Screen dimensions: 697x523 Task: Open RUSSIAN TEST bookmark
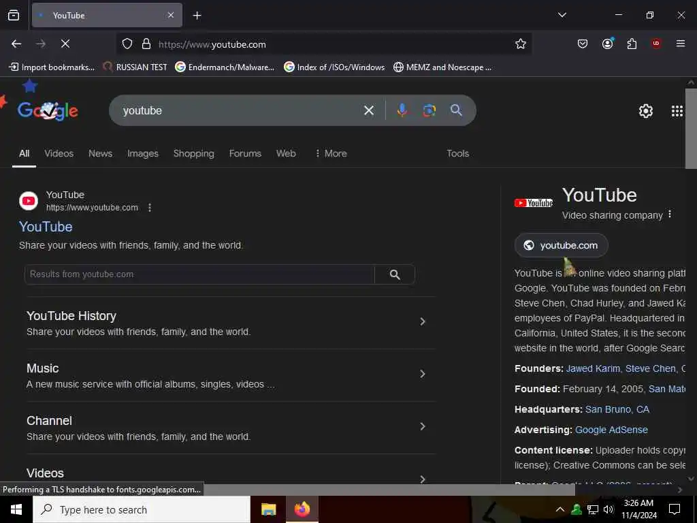[x=135, y=67]
